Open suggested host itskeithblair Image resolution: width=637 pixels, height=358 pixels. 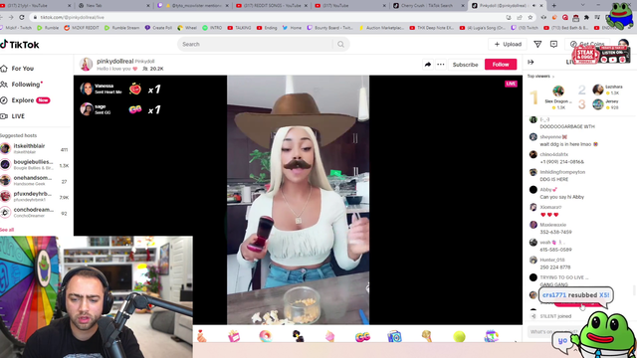point(35,148)
